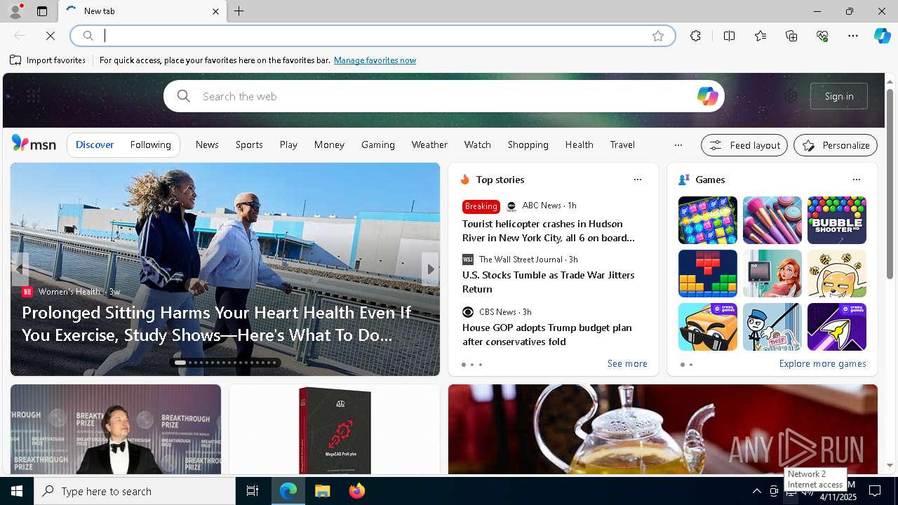Launch Firefox from the taskbar
Screen dimensions: 898x505
[357, 491]
